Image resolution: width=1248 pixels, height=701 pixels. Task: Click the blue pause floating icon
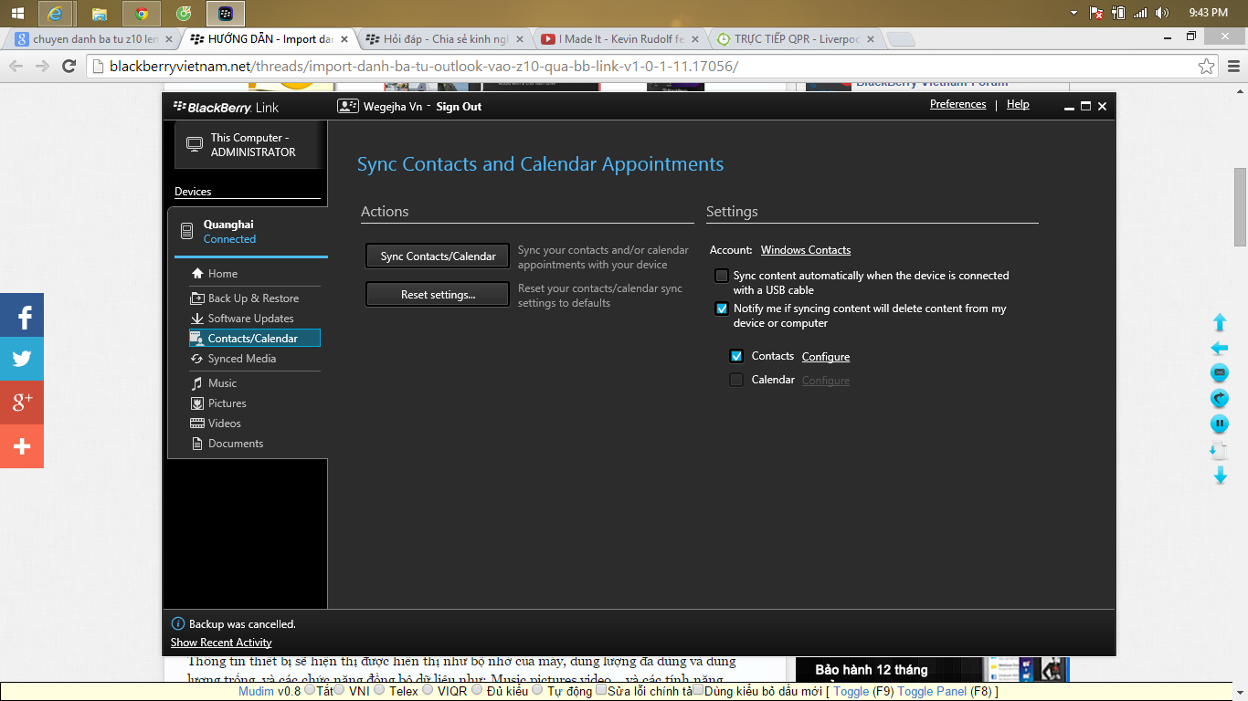click(x=1219, y=424)
